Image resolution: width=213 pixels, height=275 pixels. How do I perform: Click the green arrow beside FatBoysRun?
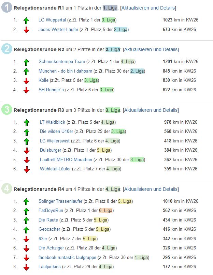[x=26, y=211]
